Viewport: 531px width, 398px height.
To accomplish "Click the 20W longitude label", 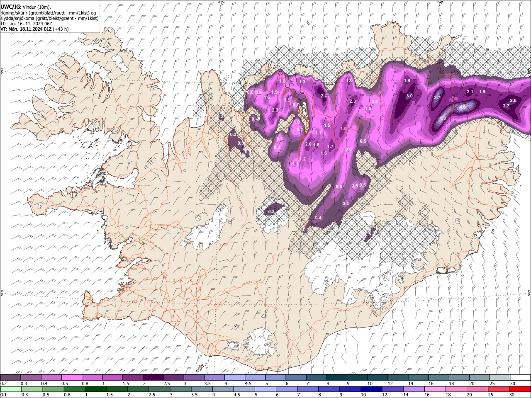I will click(x=221, y=2).
